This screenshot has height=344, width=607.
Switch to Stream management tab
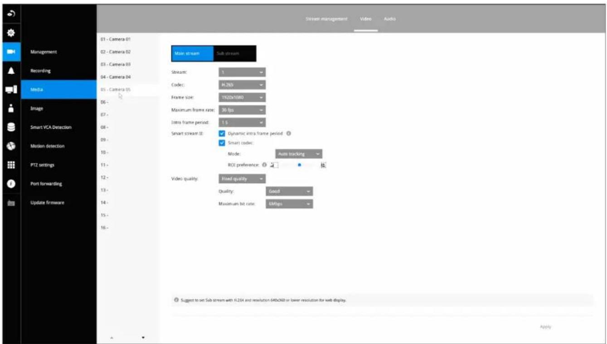(326, 19)
